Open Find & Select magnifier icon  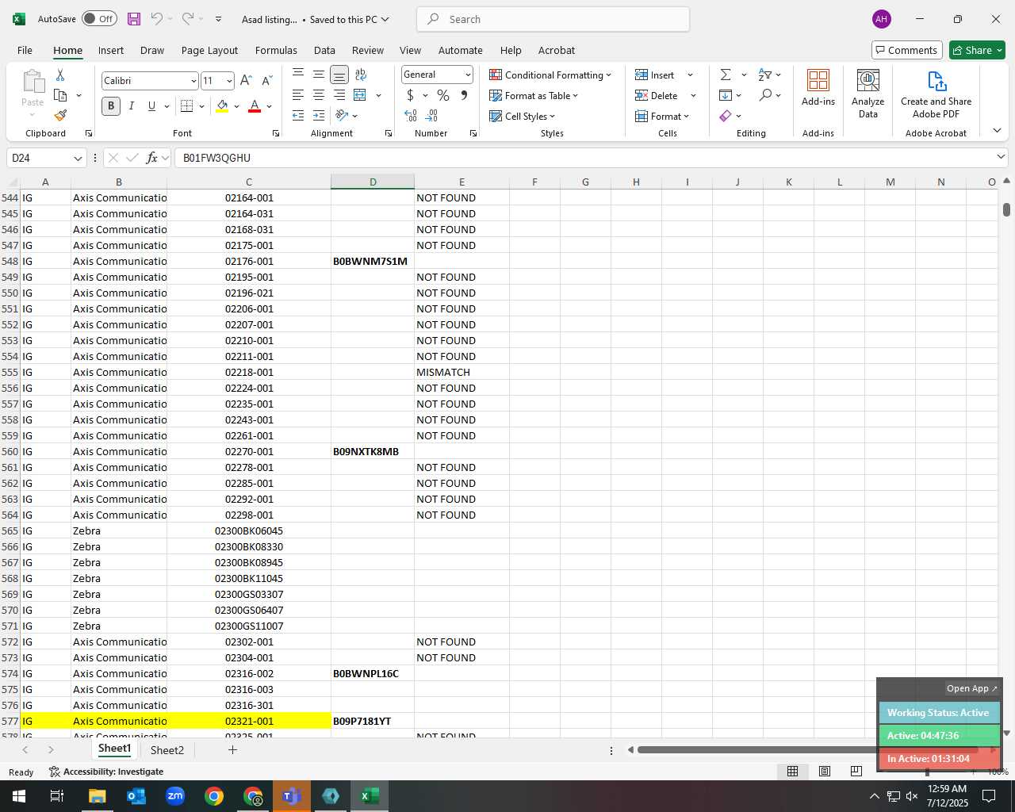click(765, 95)
